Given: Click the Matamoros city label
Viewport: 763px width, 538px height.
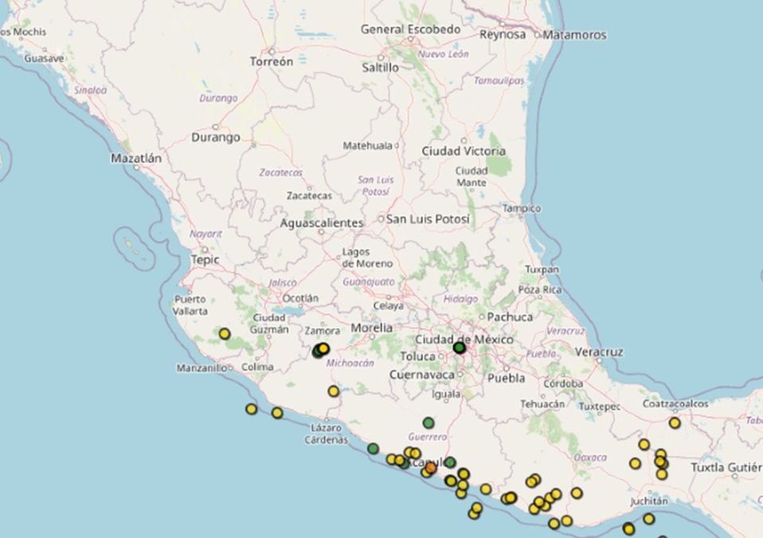Looking at the screenshot, I should tap(575, 35).
